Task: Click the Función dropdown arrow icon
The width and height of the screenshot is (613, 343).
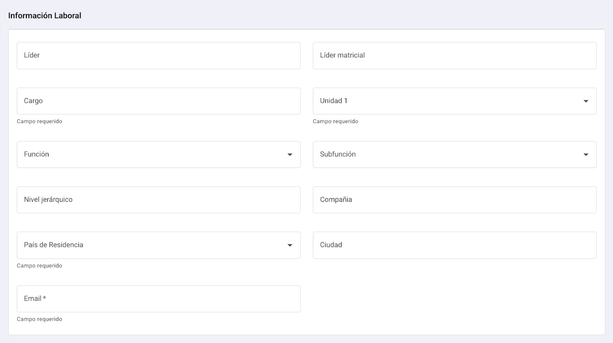Action: (x=290, y=155)
